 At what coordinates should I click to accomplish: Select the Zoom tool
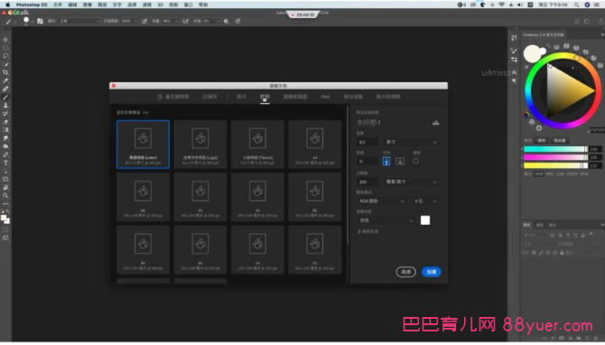point(5,196)
